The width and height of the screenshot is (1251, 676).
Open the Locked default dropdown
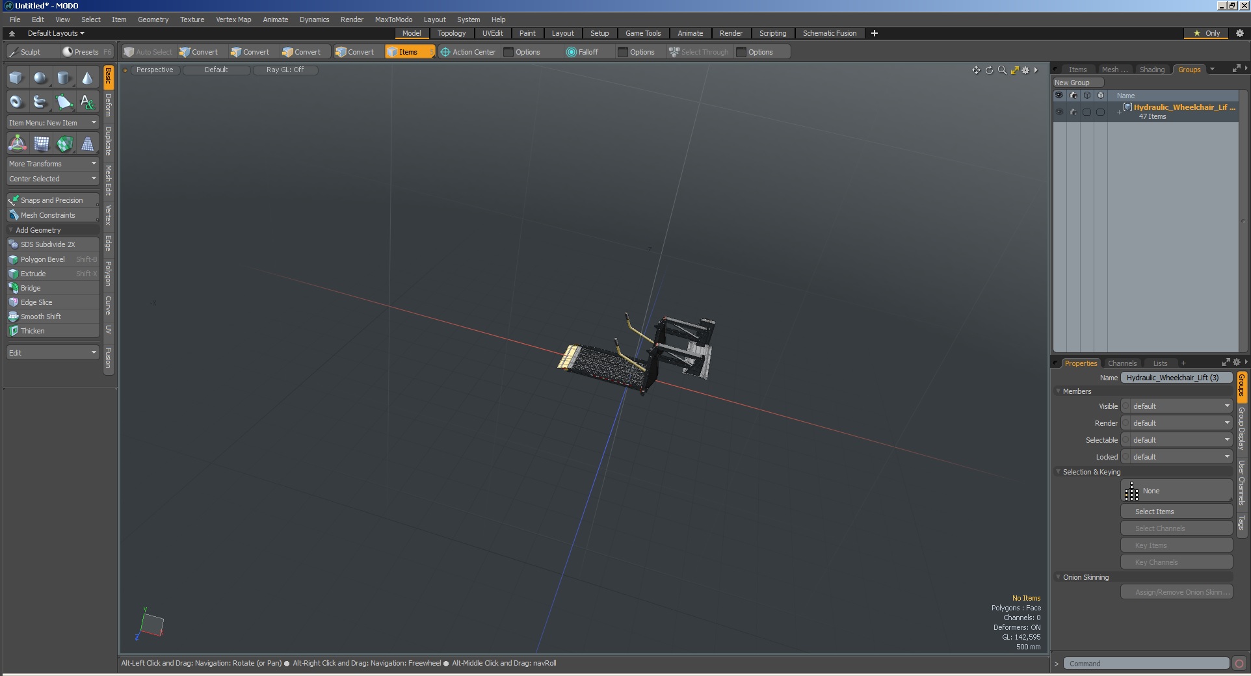tap(1177, 457)
